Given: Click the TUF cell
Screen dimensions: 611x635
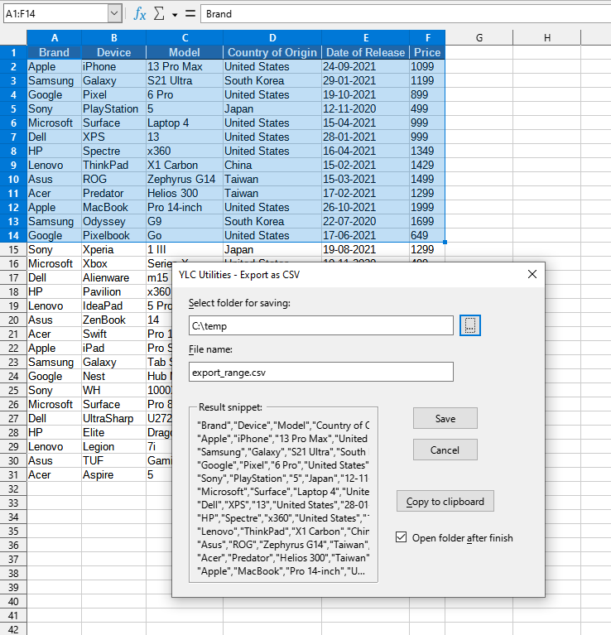Looking at the screenshot, I should pyautogui.click(x=113, y=460).
